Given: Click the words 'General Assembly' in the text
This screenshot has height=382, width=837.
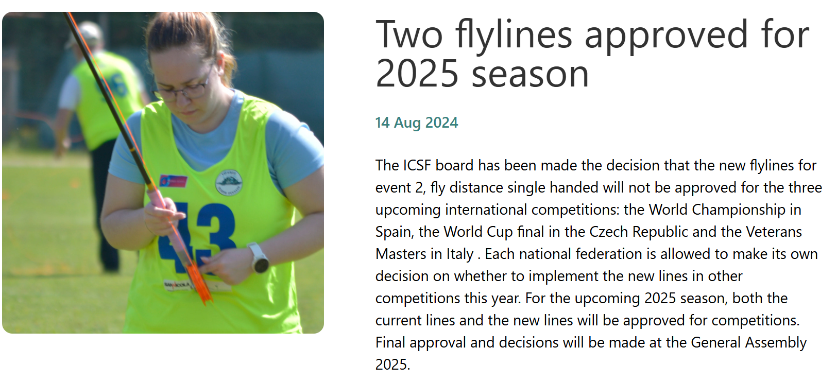Looking at the screenshot, I should point(748,342).
